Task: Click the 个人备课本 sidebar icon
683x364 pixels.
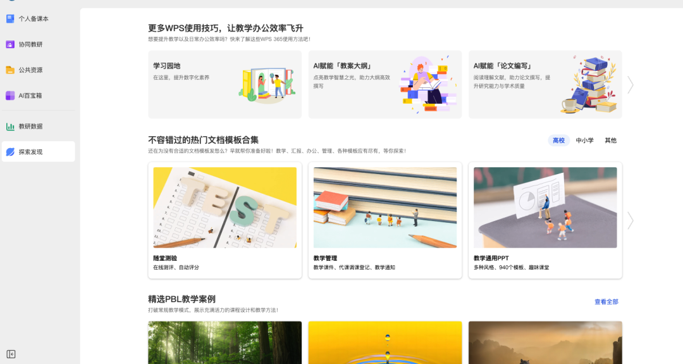Action: click(x=10, y=19)
